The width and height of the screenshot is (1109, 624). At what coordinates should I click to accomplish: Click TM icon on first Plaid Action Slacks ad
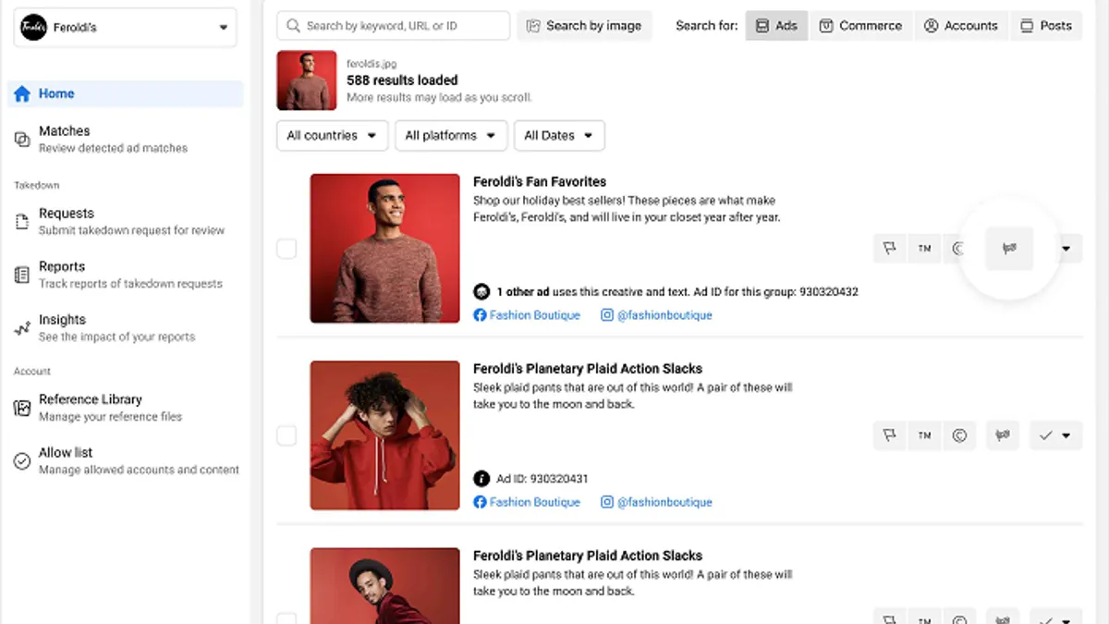[x=924, y=435]
